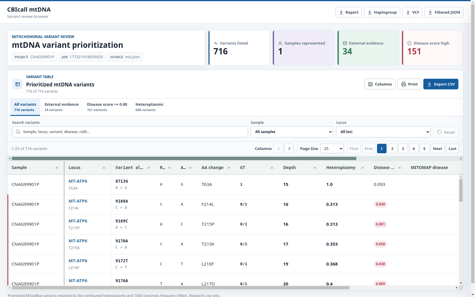The height and width of the screenshot is (297, 475).
Task: Shift columns right with the chevron arrow
Action: (289, 148)
